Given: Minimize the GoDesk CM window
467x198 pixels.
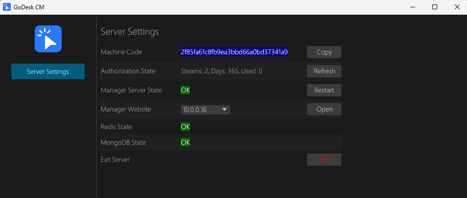Looking at the screenshot, I should pos(411,7).
